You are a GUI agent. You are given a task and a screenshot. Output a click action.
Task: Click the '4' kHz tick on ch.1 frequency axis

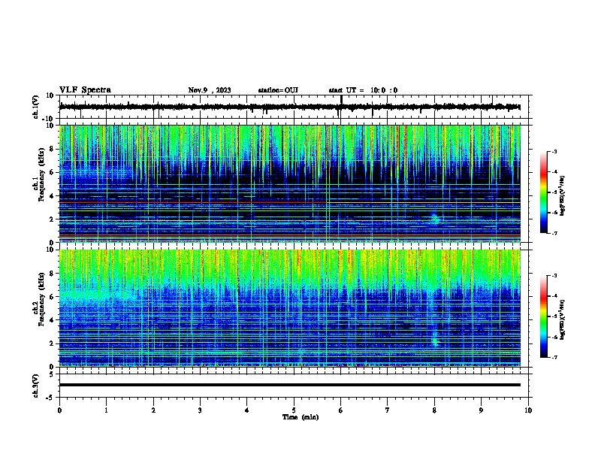tap(53, 196)
